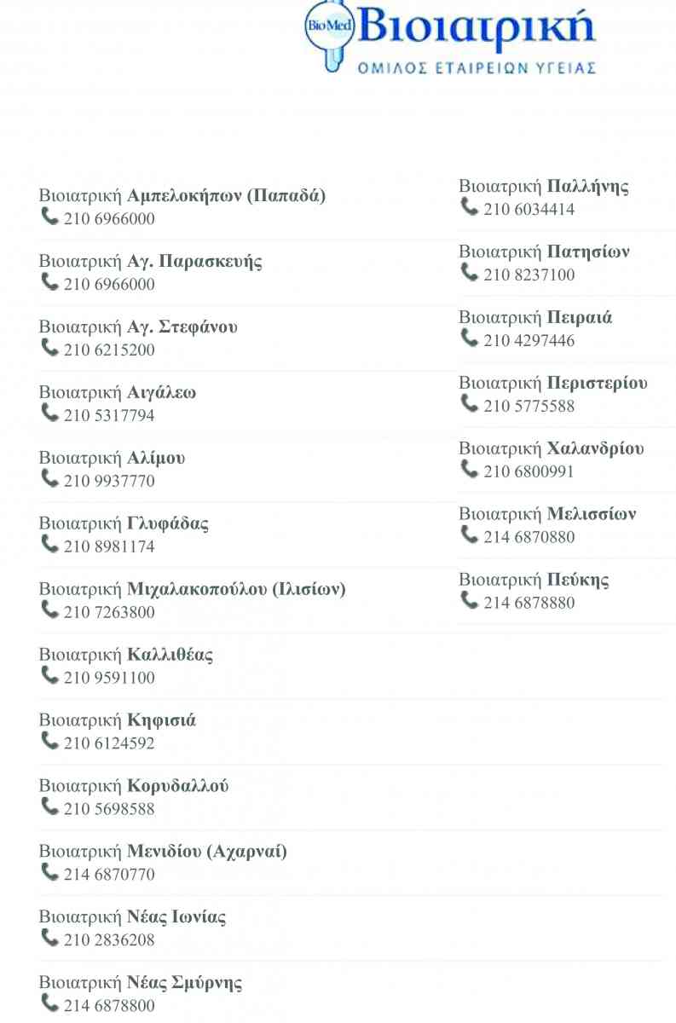Open the Βιοιατρική Αγ. Παρασκευής link
The width and height of the screenshot is (676, 1023).
click(x=151, y=262)
